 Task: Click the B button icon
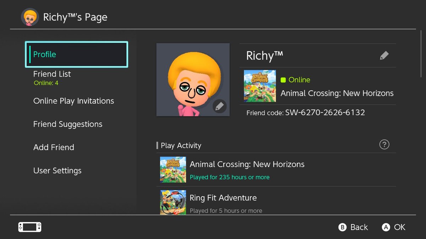[x=342, y=227]
